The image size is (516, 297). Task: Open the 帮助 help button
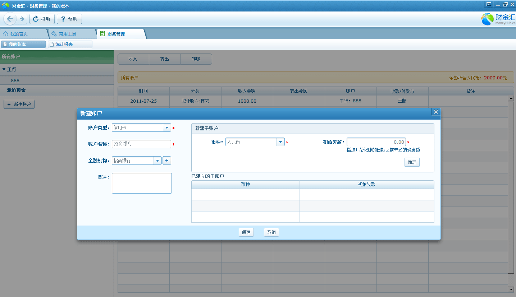coord(69,19)
